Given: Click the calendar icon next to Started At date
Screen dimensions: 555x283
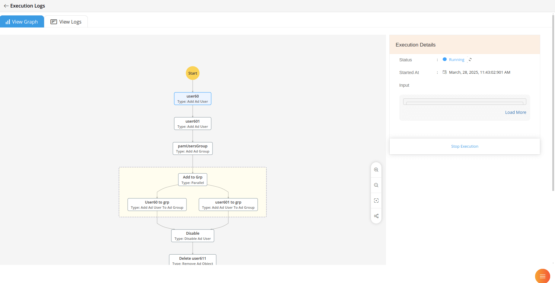Looking at the screenshot, I should [x=445, y=72].
